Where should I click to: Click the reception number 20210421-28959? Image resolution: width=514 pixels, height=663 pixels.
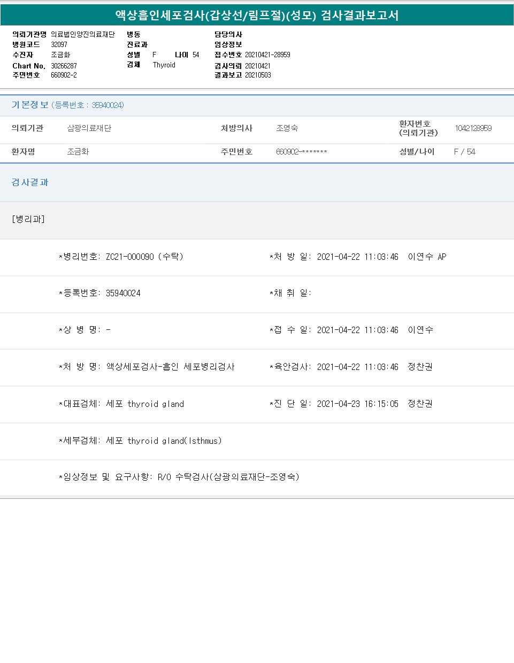(x=267, y=55)
